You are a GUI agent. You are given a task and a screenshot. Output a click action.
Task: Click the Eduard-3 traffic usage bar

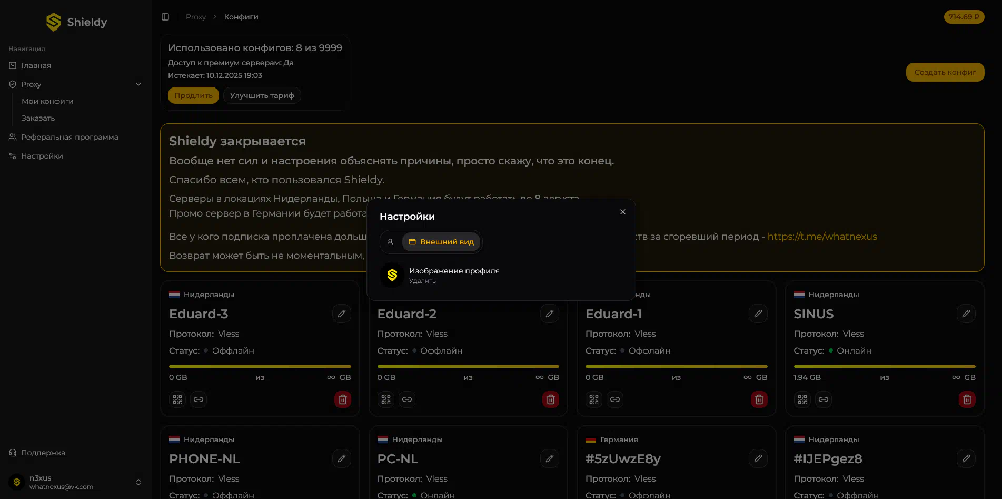(260, 366)
